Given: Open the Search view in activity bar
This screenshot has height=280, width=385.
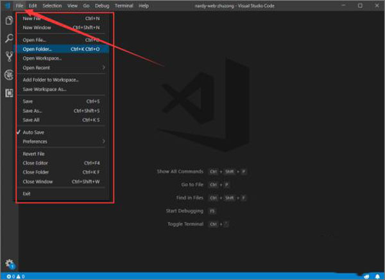Looking at the screenshot, I should [9, 39].
